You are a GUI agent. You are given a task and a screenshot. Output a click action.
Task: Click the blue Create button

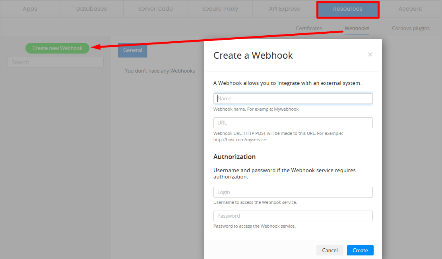pos(360,250)
